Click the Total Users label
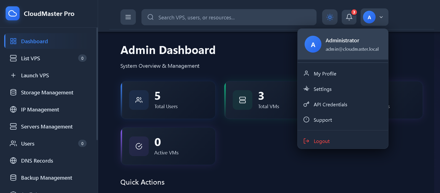440x193 pixels. coord(166,107)
